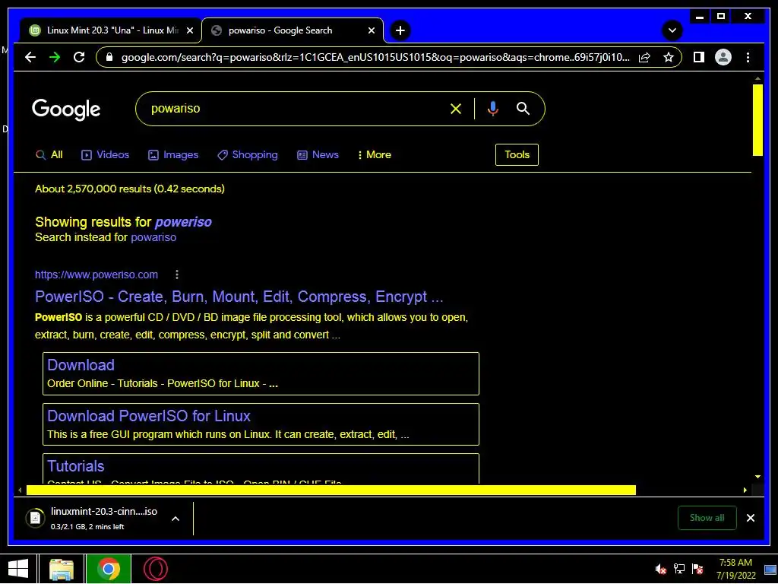Screen dimensions: 778x584
Task: Open the 7:58 AM clock
Action: [x=735, y=569]
